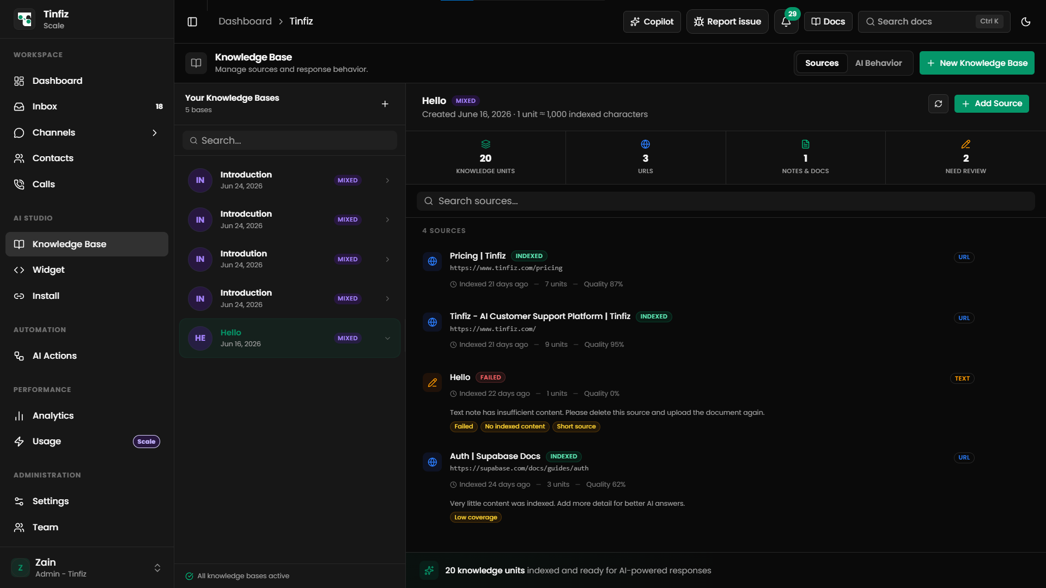Switch to the AI Behavior tab
The width and height of the screenshot is (1046, 588).
878,63
